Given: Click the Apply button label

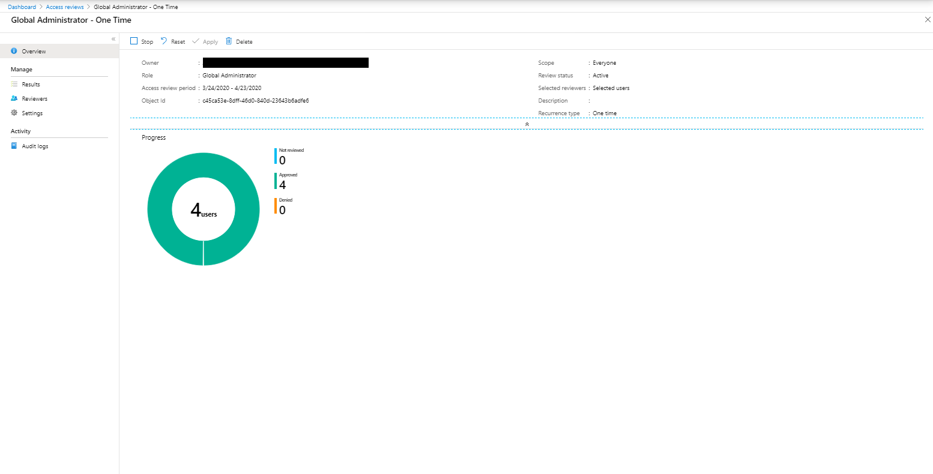Looking at the screenshot, I should [211, 42].
